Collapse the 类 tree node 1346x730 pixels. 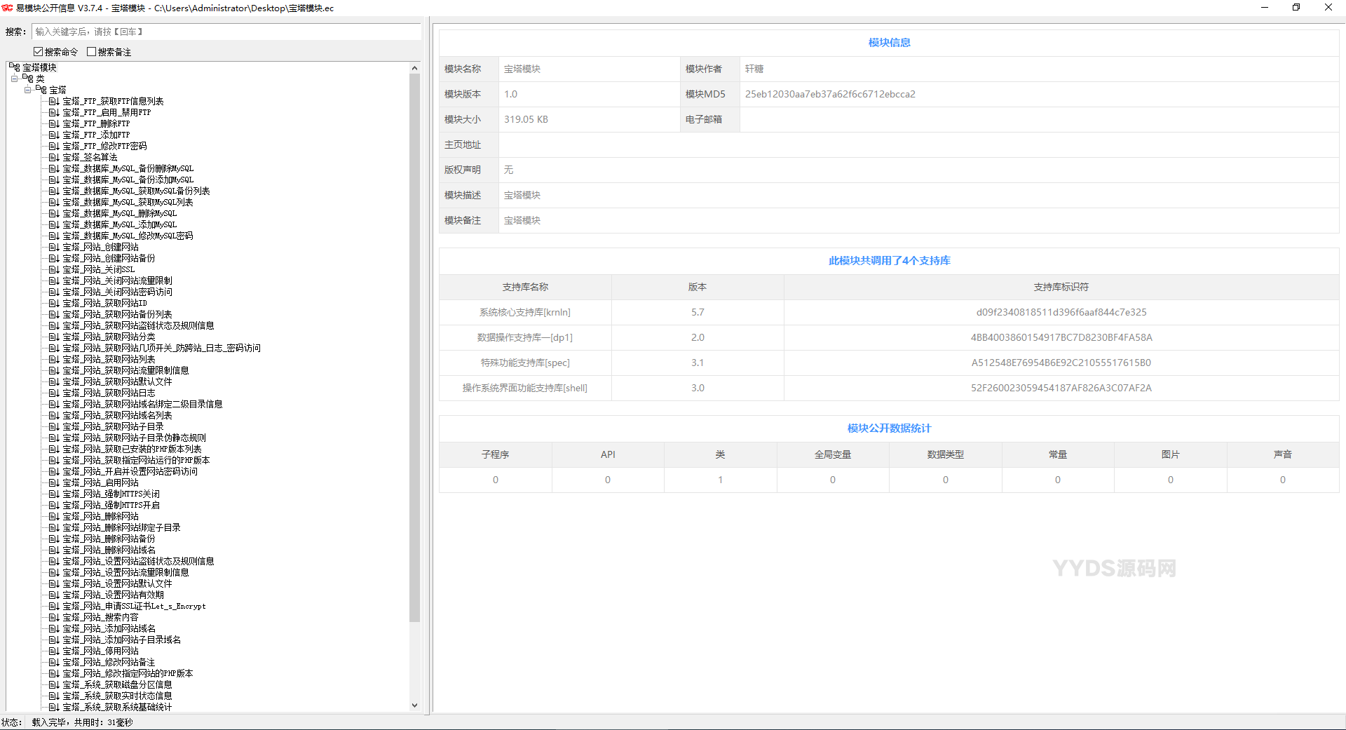(14, 79)
